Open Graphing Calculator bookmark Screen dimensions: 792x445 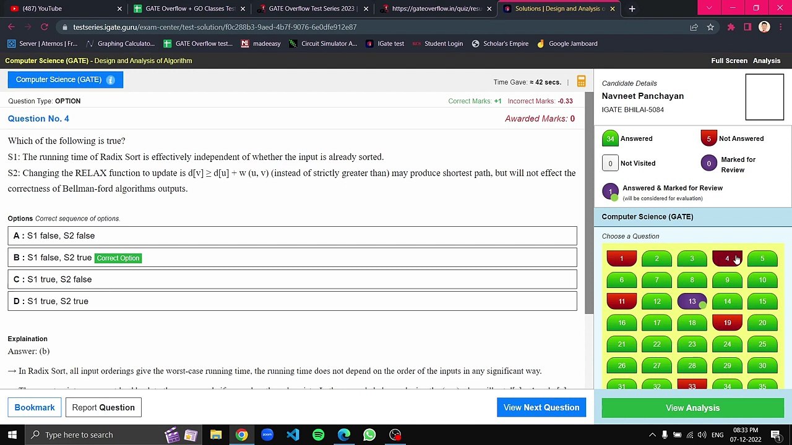pyautogui.click(x=120, y=44)
